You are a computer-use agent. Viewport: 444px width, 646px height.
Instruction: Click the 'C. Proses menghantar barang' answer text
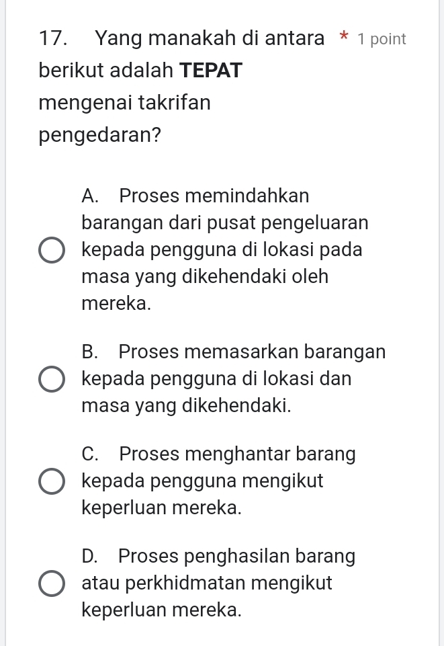point(218,454)
